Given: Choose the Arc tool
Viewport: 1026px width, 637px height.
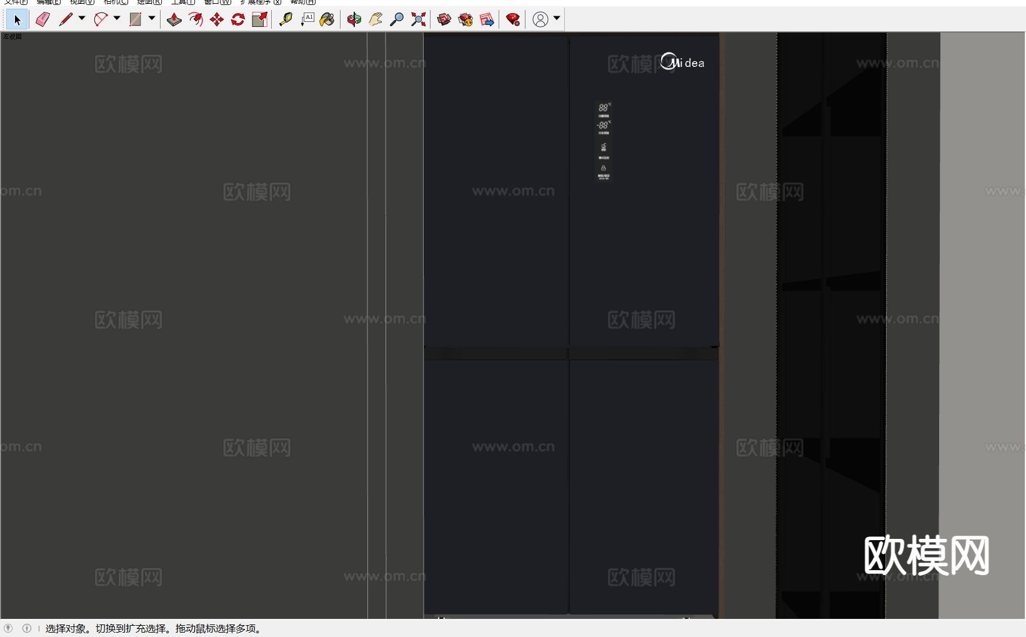Looking at the screenshot, I should pos(101,20).
